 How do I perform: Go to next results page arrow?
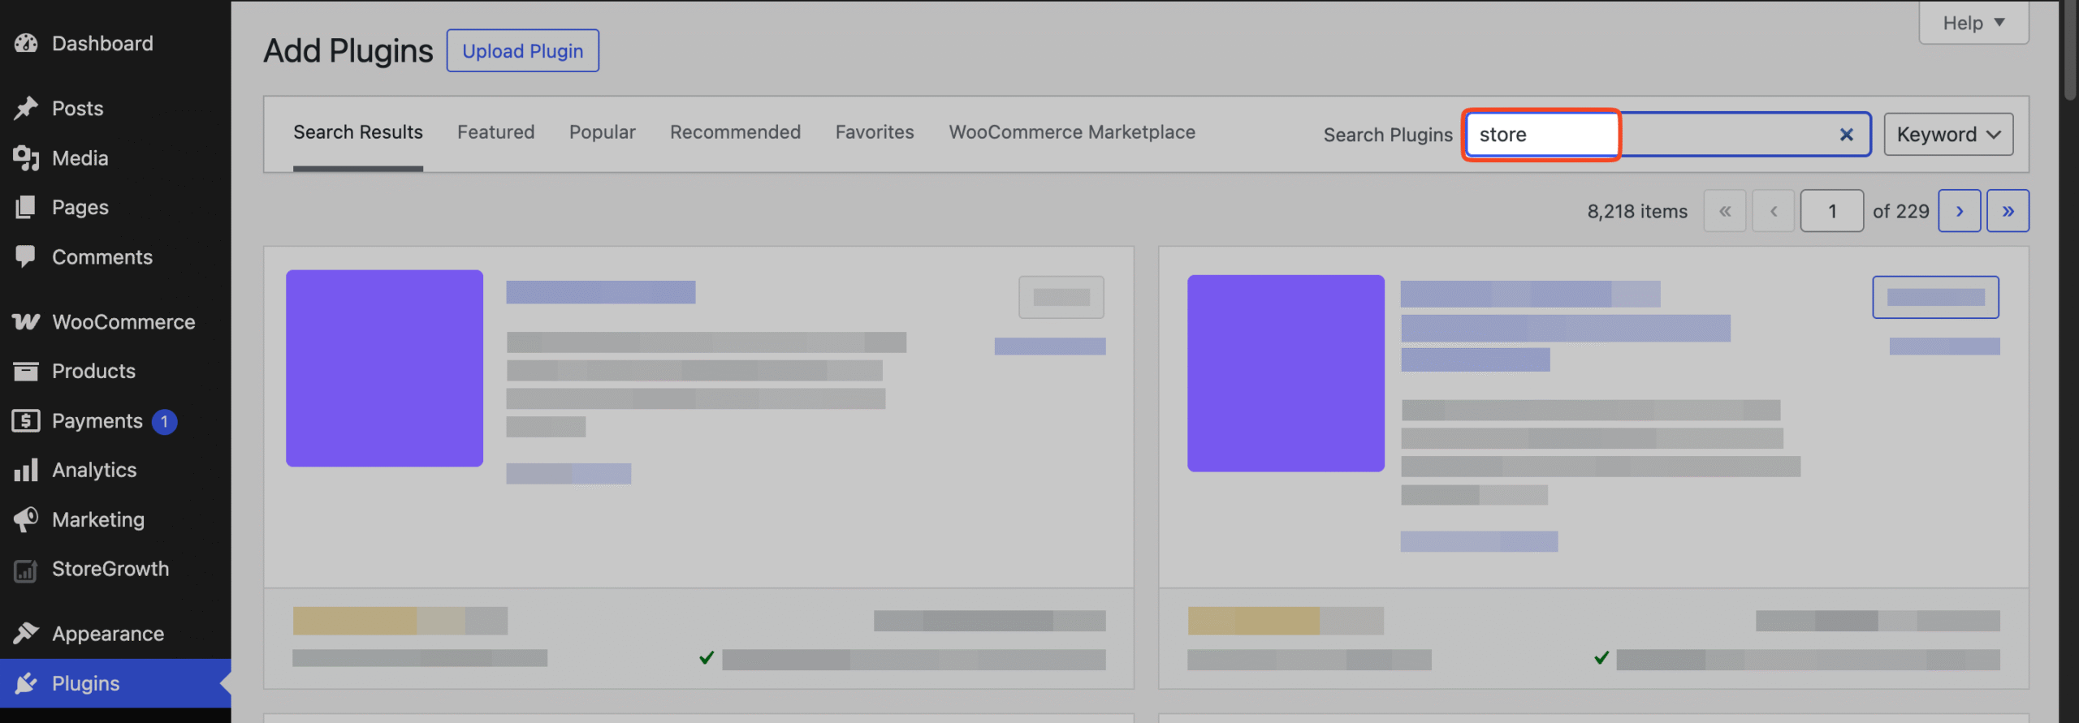coord(1959,211)
